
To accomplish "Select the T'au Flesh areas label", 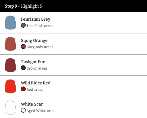I will [x=40, y=26].
